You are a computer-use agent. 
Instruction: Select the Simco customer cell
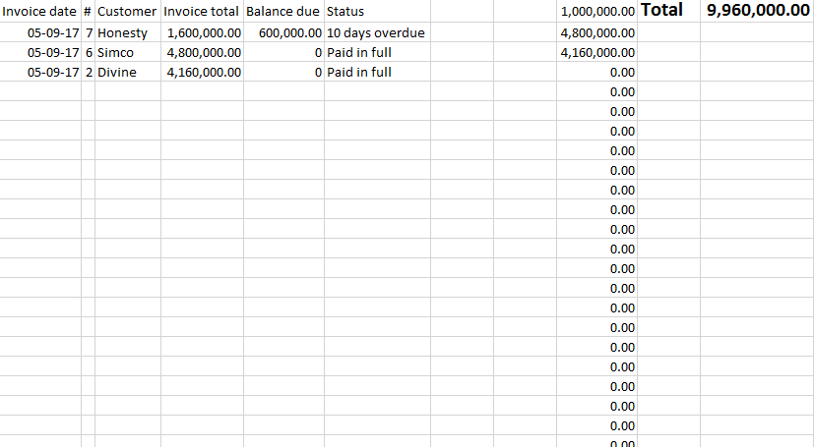(128, 52)
